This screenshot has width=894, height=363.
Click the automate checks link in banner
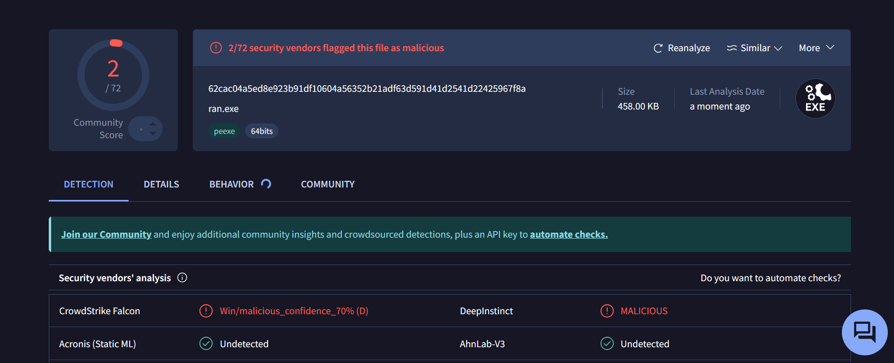568,234
